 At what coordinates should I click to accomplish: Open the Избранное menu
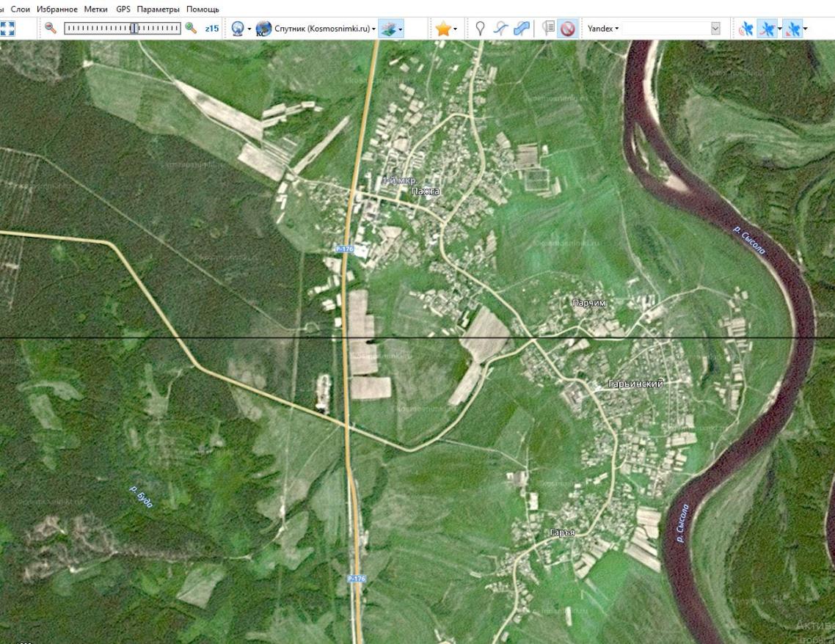click(56, 9)
